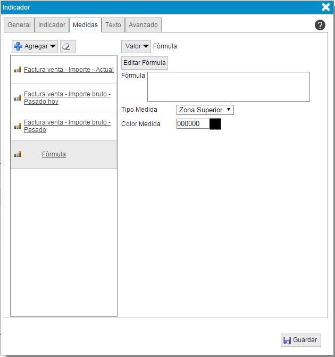Switch to the Avanzado tab
The width and height of the screenshot is (335, 357).
(143, 25)
